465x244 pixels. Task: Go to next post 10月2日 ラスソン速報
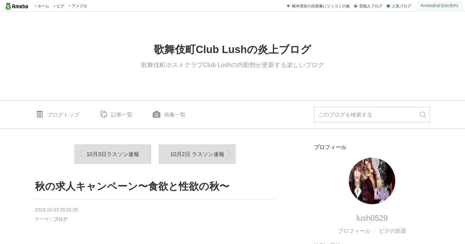click(x=197, y=154)
